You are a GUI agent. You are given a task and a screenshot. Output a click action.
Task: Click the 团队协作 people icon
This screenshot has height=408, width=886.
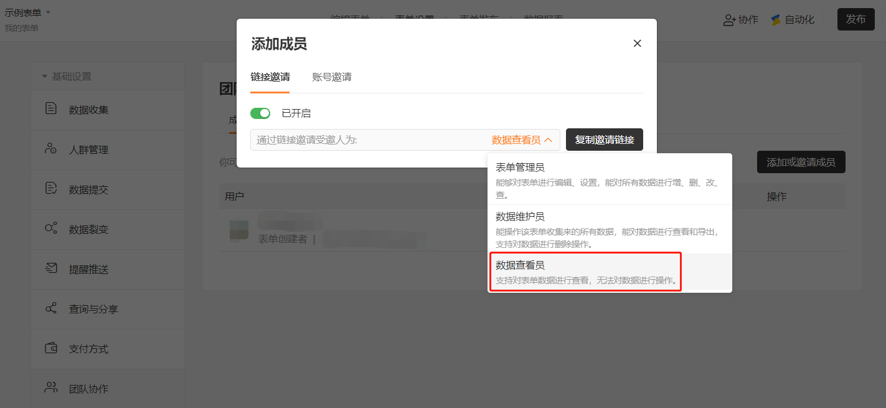pos(51,387)
